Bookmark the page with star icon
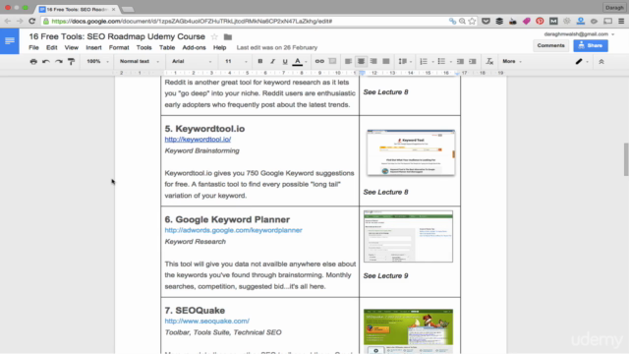The height and width of the screenshot is (354, 629). (x=472, y=21)
